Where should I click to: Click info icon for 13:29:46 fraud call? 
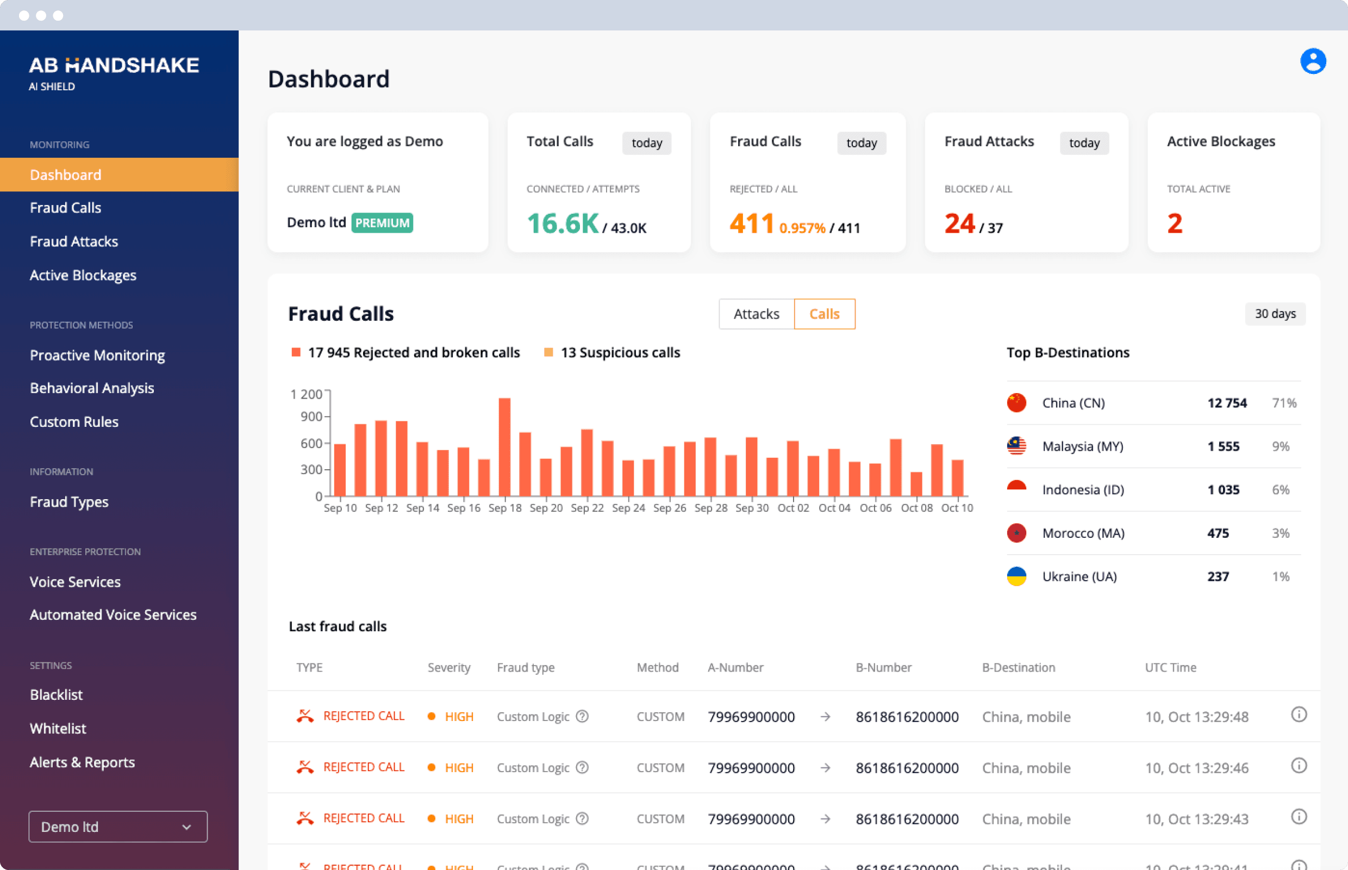pyautogui.click(x=1299, y=766)
